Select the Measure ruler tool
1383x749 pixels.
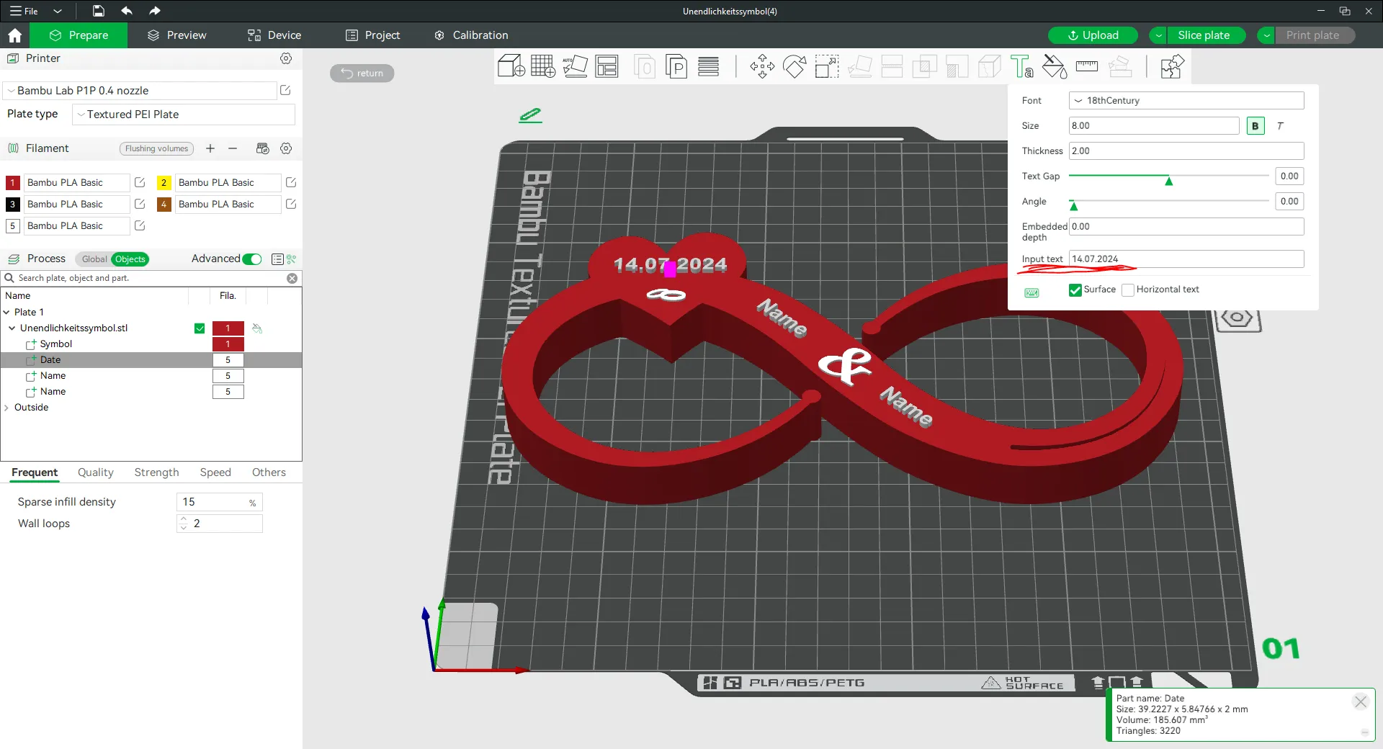click(x=1086, y=67)
